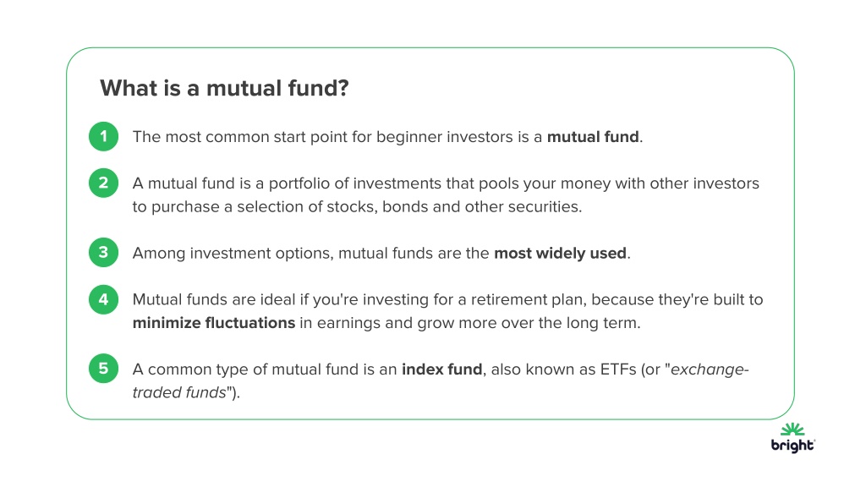Click 'to purchase a selection of stocks' line
The width and height of the screenshot is (866, 487).
pos(358,206)
